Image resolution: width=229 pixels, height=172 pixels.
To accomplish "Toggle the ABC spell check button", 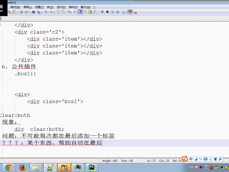I will pos(130,12).
